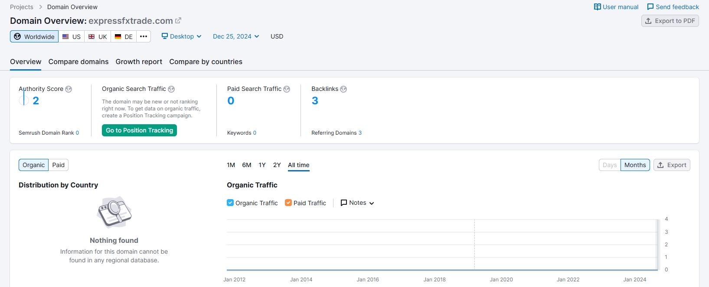Click the dashed marker line on the traffic chart

[x=474, y=245]
